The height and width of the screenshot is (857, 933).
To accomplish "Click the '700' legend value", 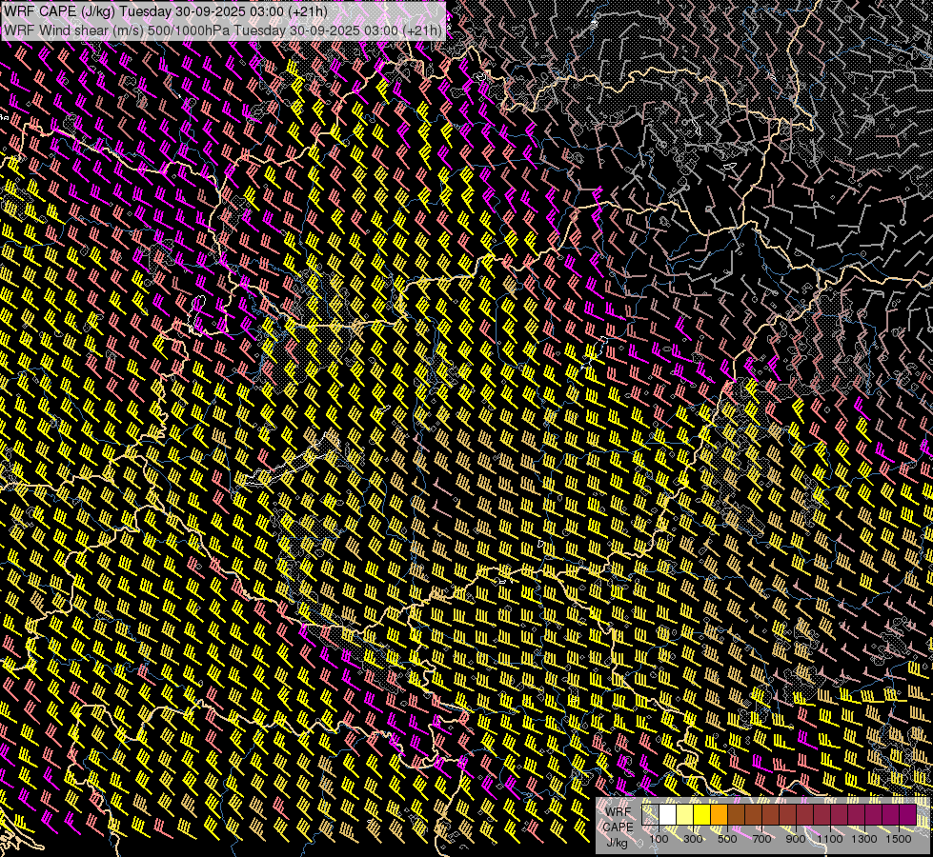I will click(761, 839).
